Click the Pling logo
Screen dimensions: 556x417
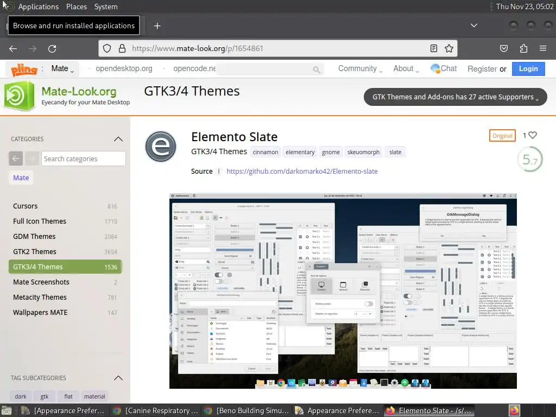tap(24, 69)
